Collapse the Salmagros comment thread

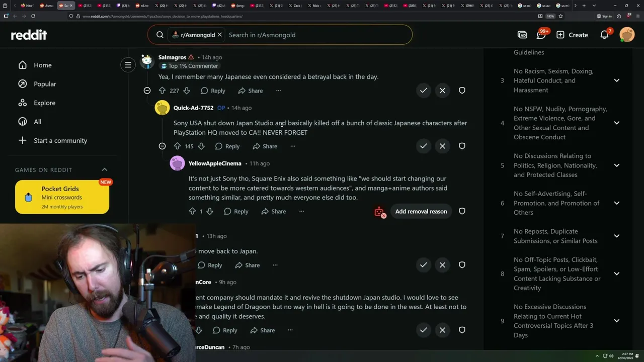click(x=147, y=90)
